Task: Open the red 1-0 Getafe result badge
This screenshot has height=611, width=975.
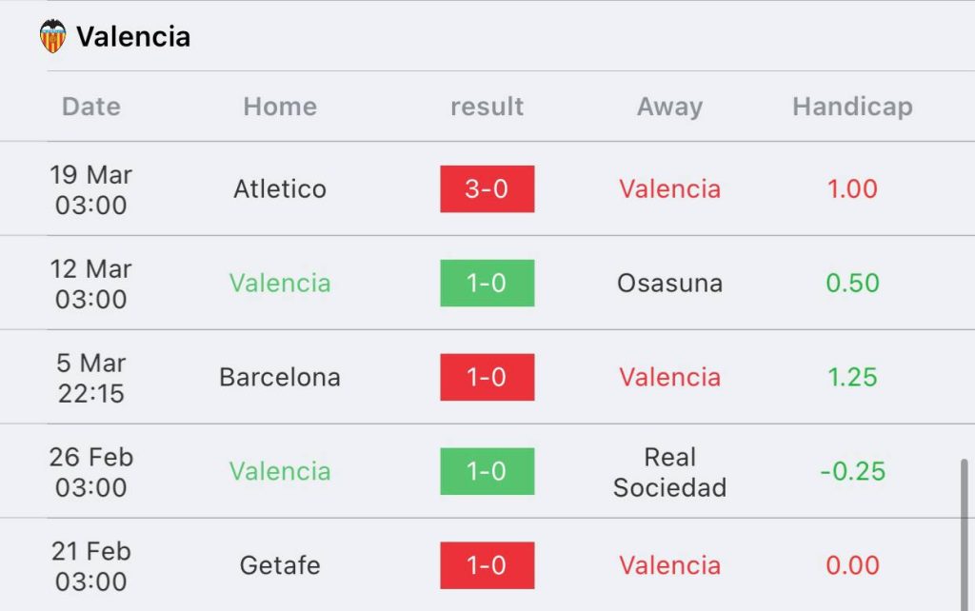Action: click(487, 565)
